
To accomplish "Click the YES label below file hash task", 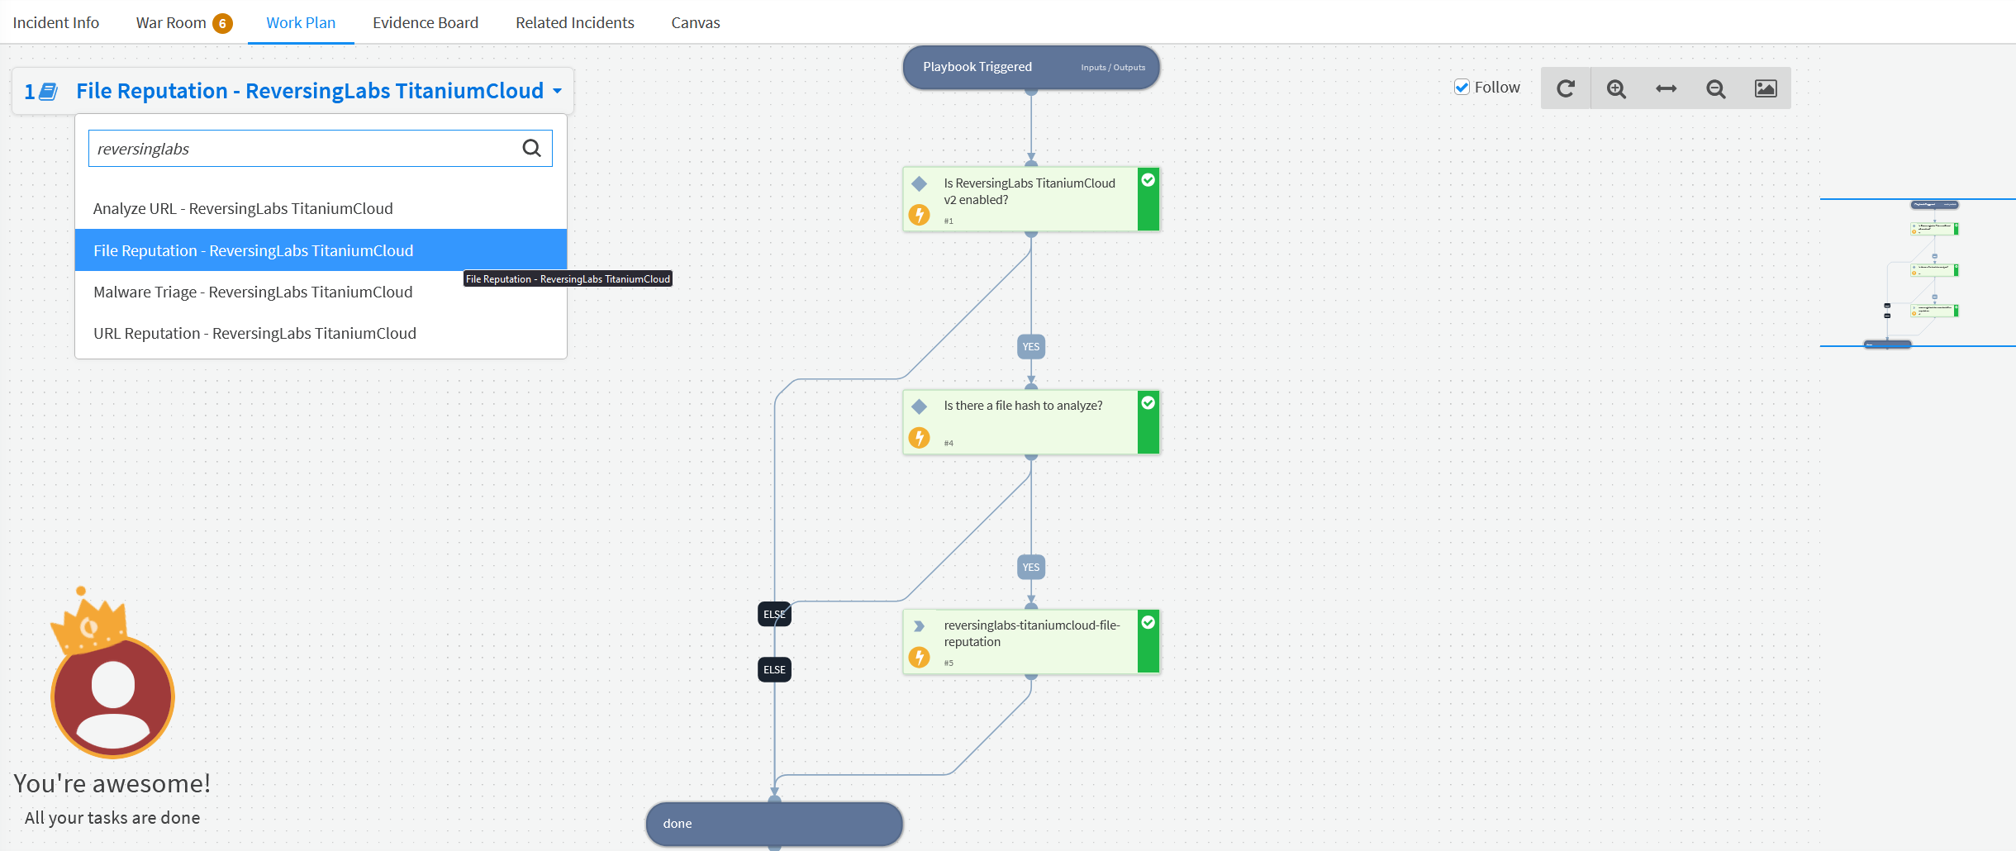I will pos(1031,568).
